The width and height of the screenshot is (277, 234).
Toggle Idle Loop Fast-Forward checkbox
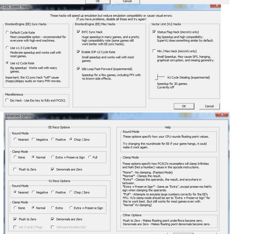(78, 69)
